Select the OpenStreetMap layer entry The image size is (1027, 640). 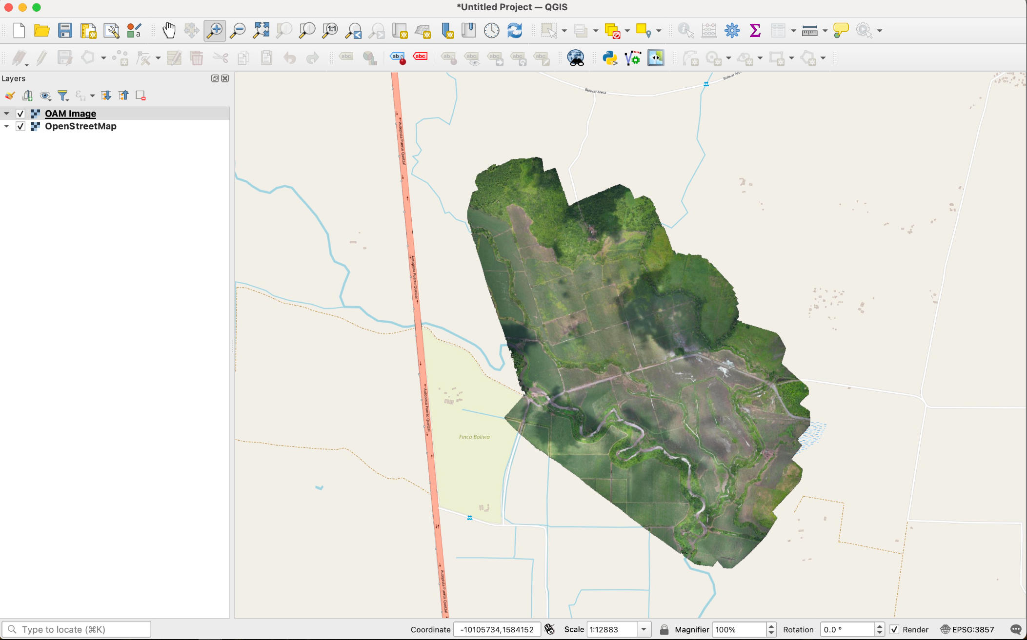(81, 126)
